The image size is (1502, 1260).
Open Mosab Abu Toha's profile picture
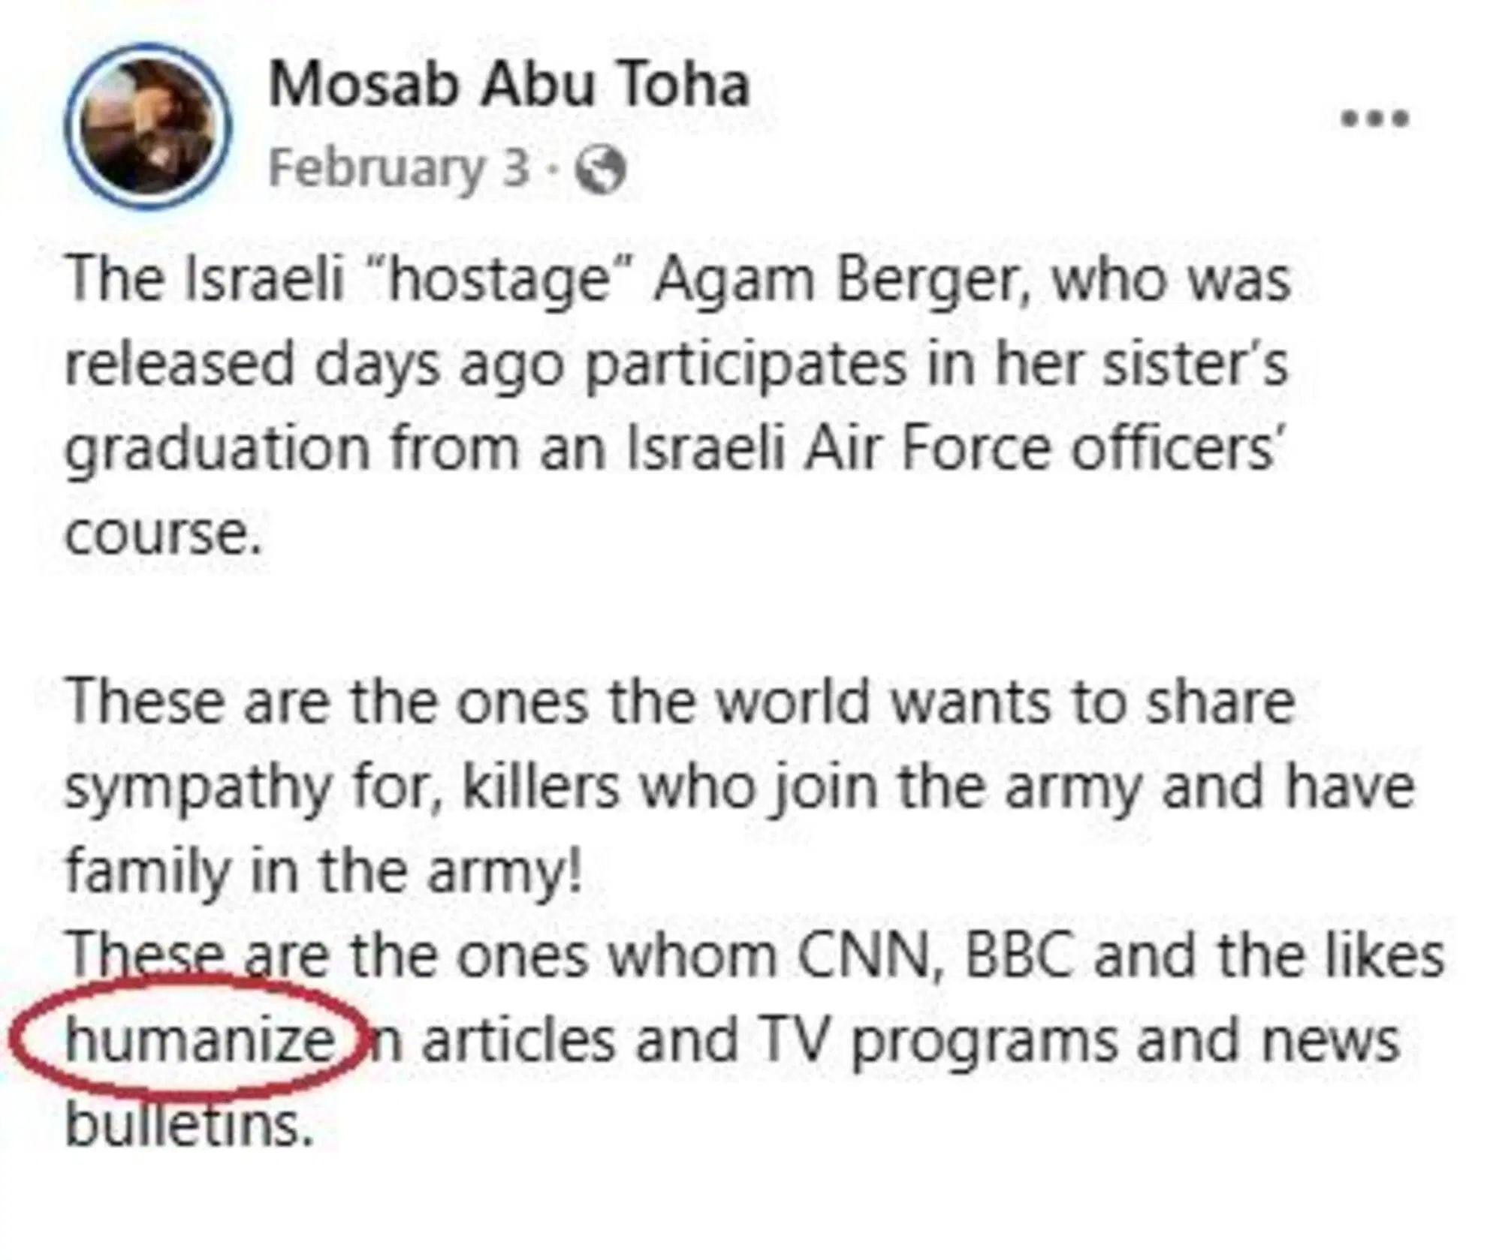pyautogui.click(x=149, y=126)
